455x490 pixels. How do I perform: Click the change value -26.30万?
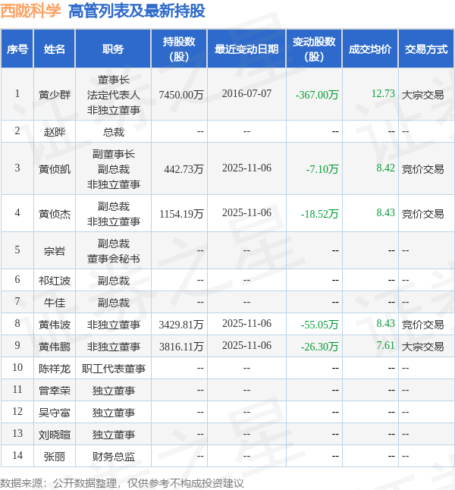(x=319, y=347)
